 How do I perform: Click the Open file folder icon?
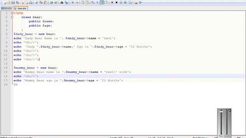coord(8,3)
